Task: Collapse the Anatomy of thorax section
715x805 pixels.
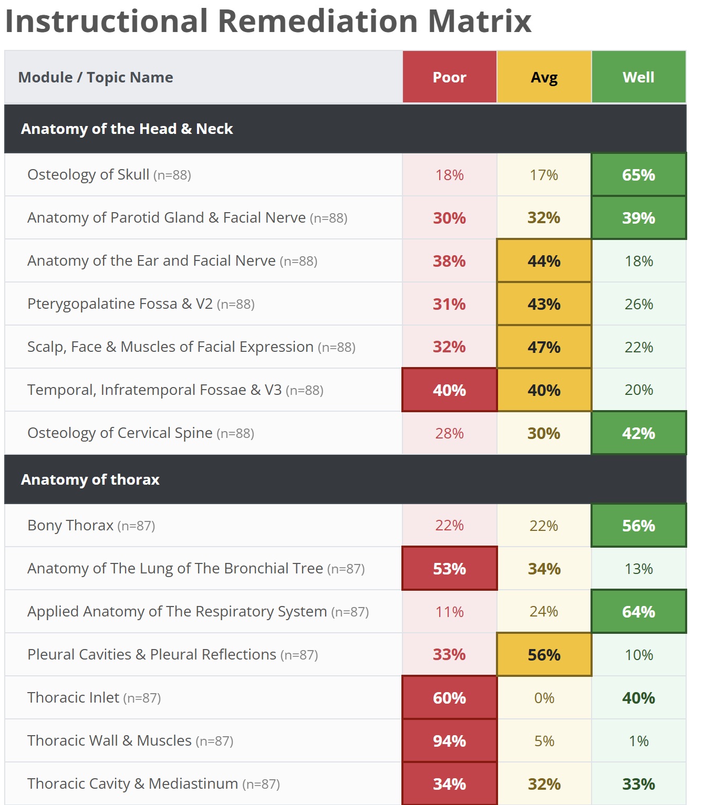Action: [345, 479]
